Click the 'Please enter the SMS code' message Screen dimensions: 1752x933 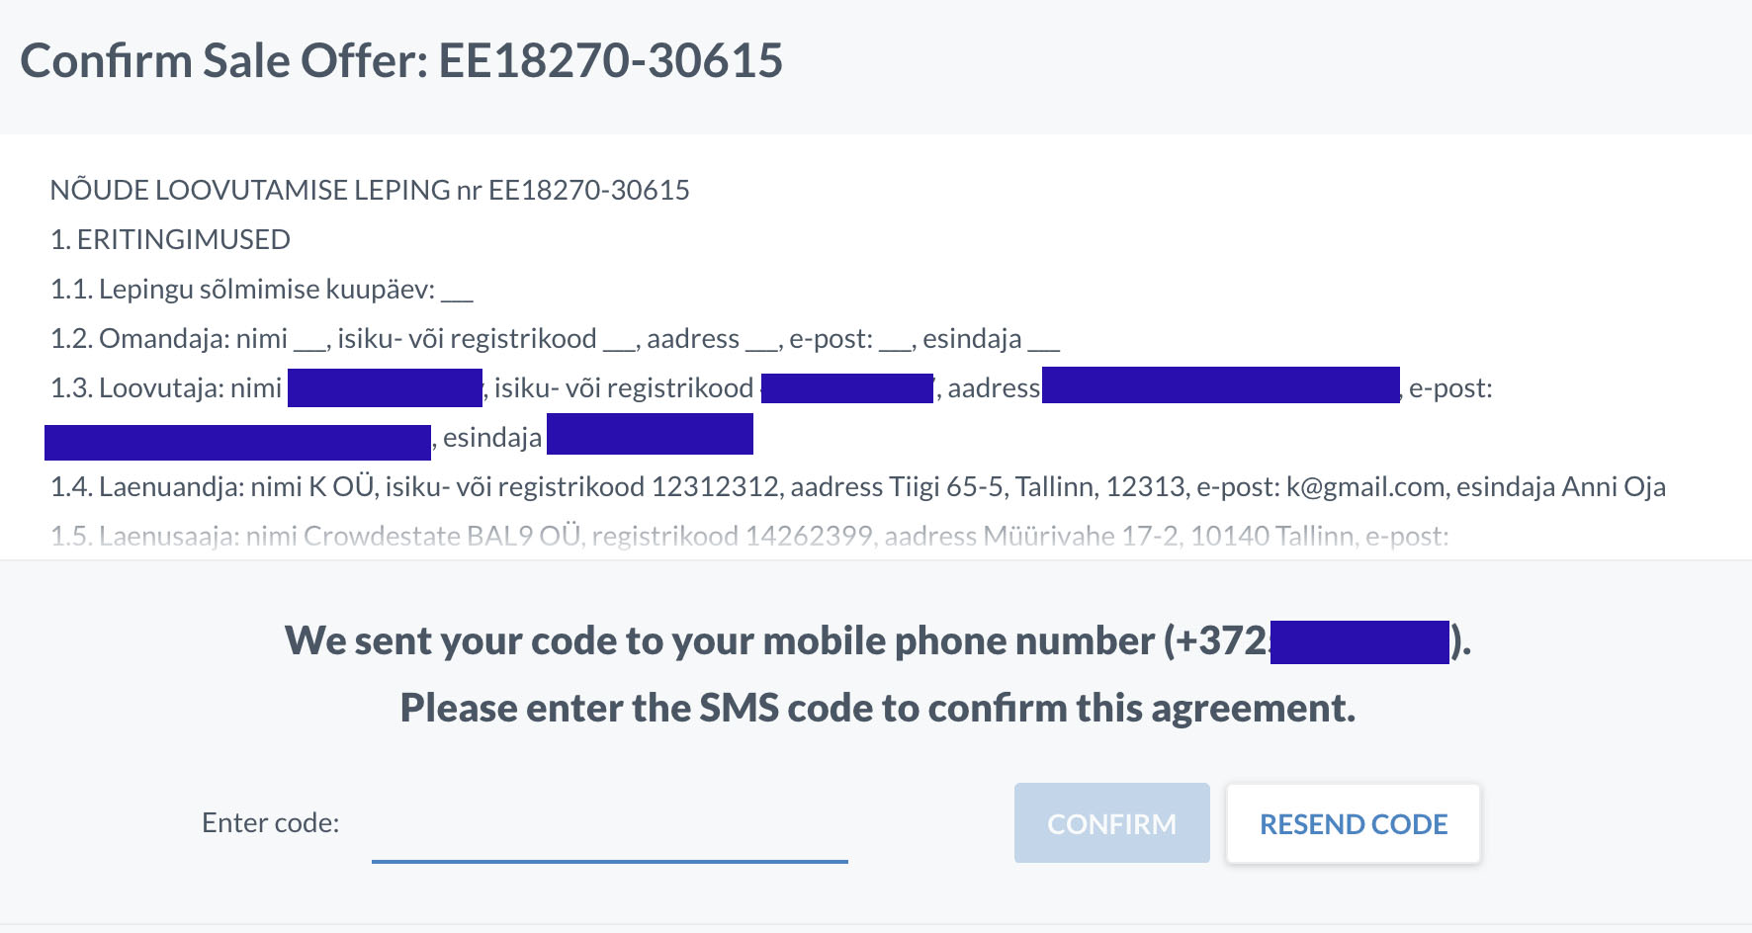[x=878, y=708]
